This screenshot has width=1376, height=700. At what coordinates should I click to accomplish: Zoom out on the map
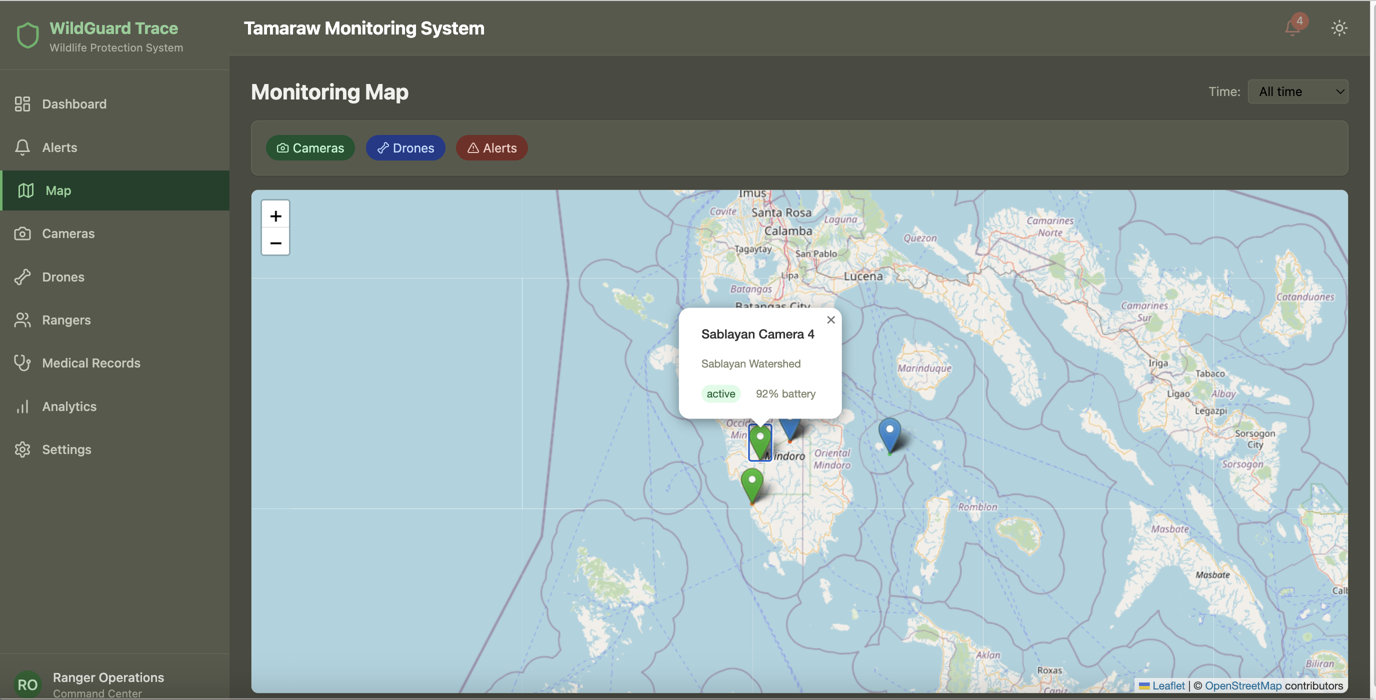tap(275, 243)
